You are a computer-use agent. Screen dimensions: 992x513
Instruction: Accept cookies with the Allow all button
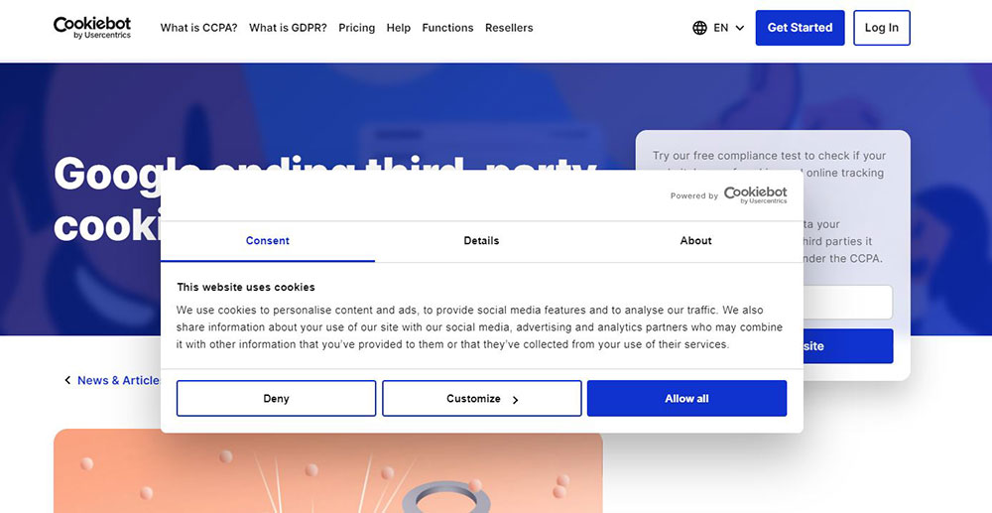click(686, 399)
